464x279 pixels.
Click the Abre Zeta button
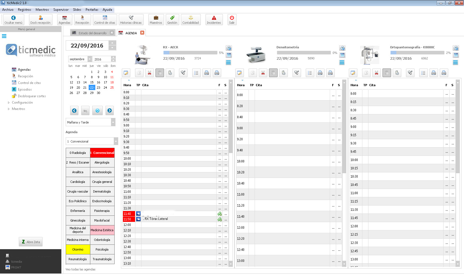(31, 242)
